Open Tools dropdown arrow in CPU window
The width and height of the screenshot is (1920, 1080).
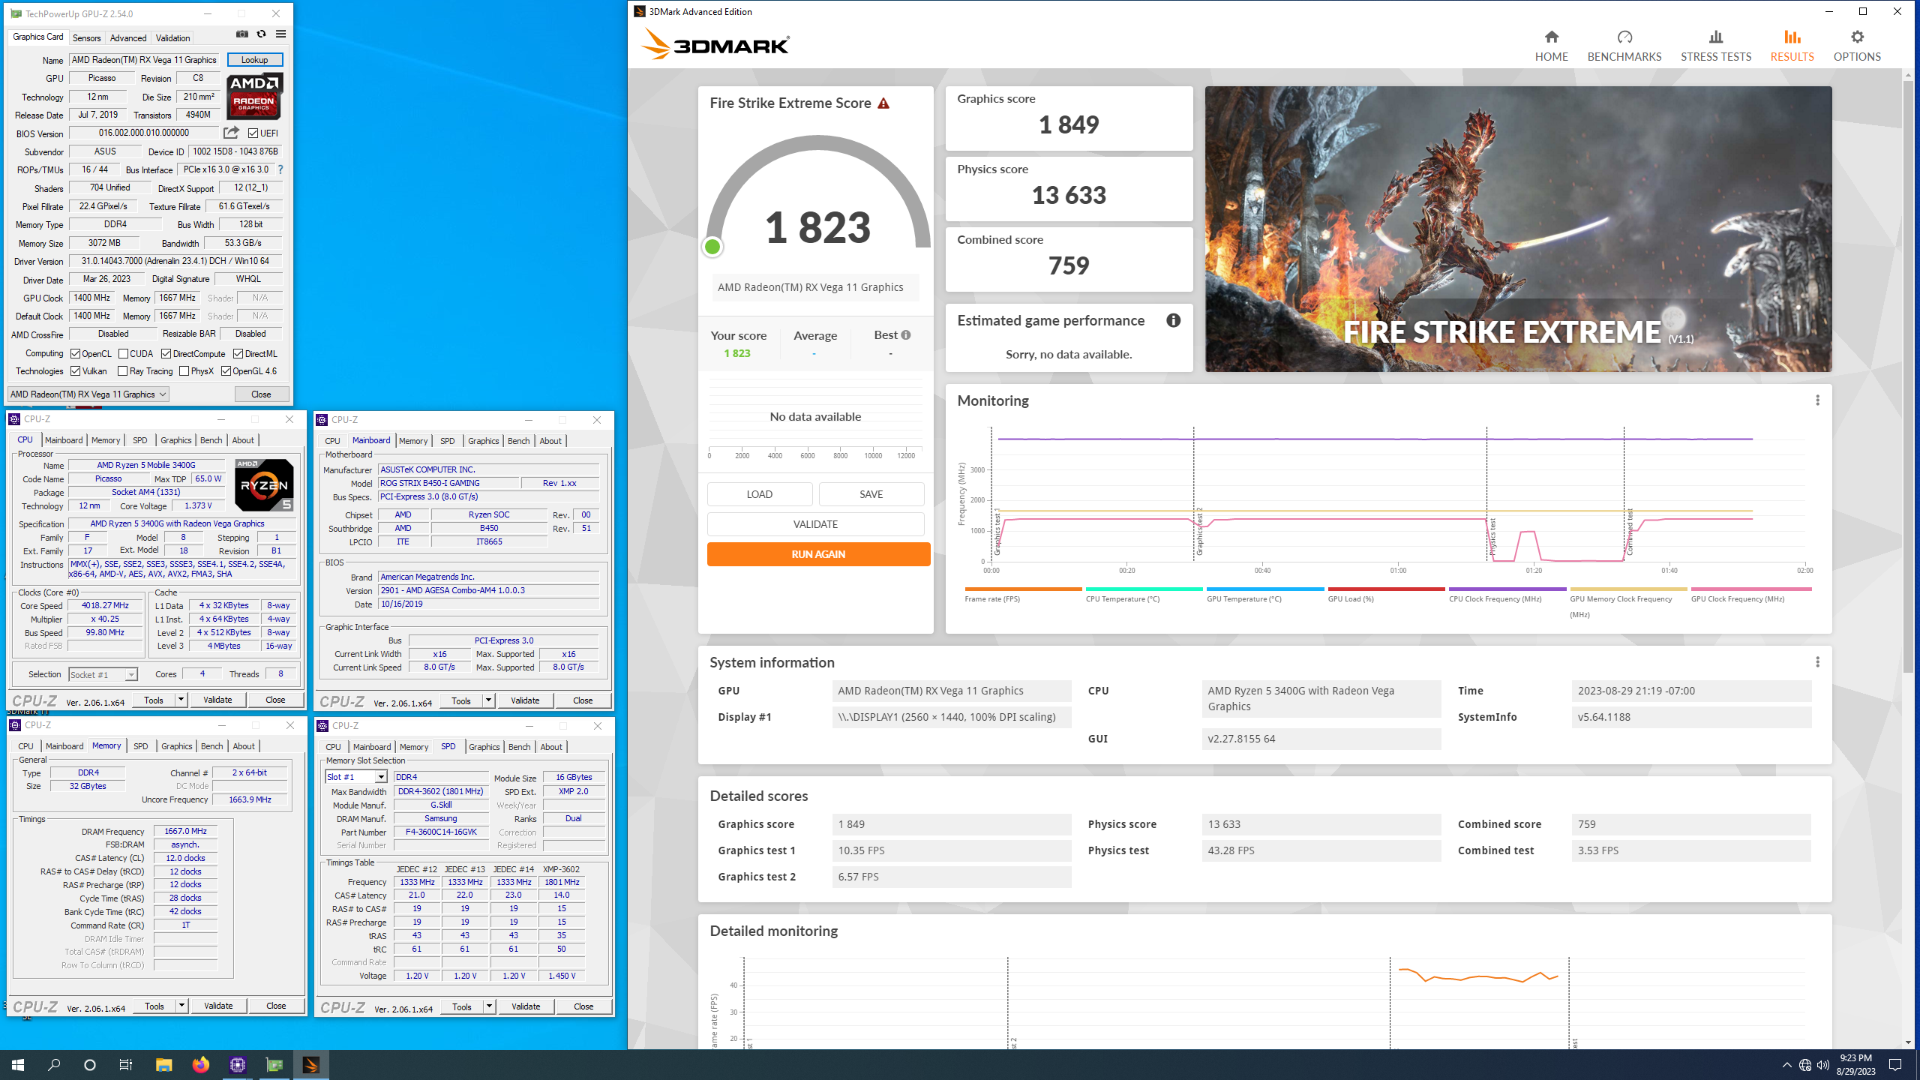pos(181,700)
